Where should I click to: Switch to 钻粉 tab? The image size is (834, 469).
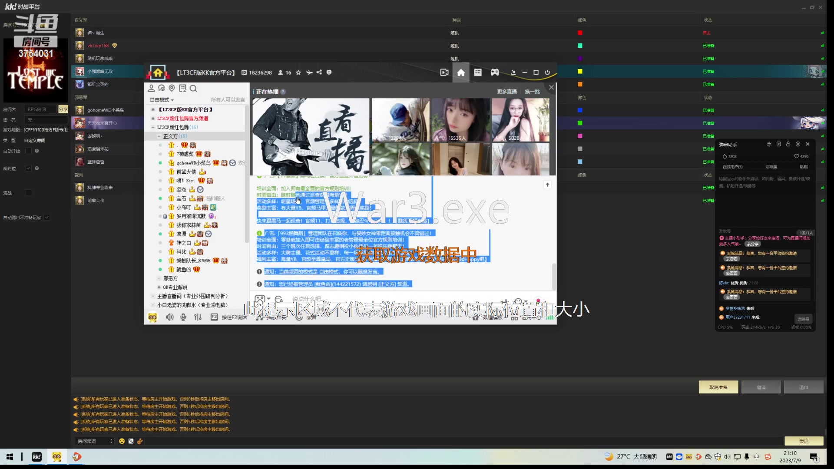(x=804, y=167)
